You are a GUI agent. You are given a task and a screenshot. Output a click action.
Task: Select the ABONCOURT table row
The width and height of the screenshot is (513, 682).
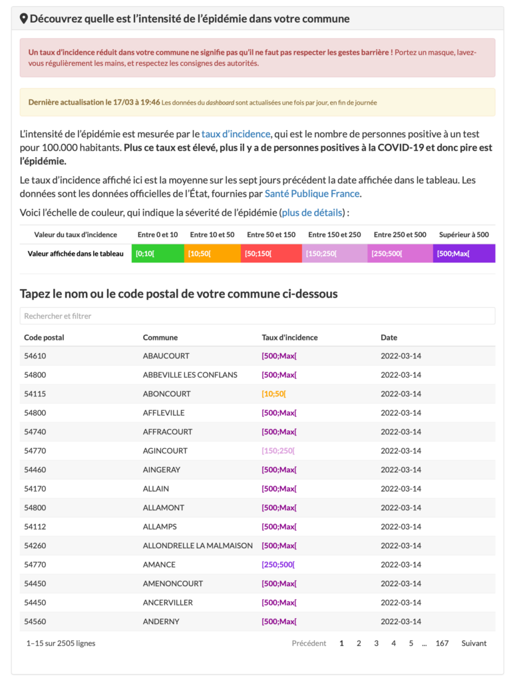(x=257, y=394)
